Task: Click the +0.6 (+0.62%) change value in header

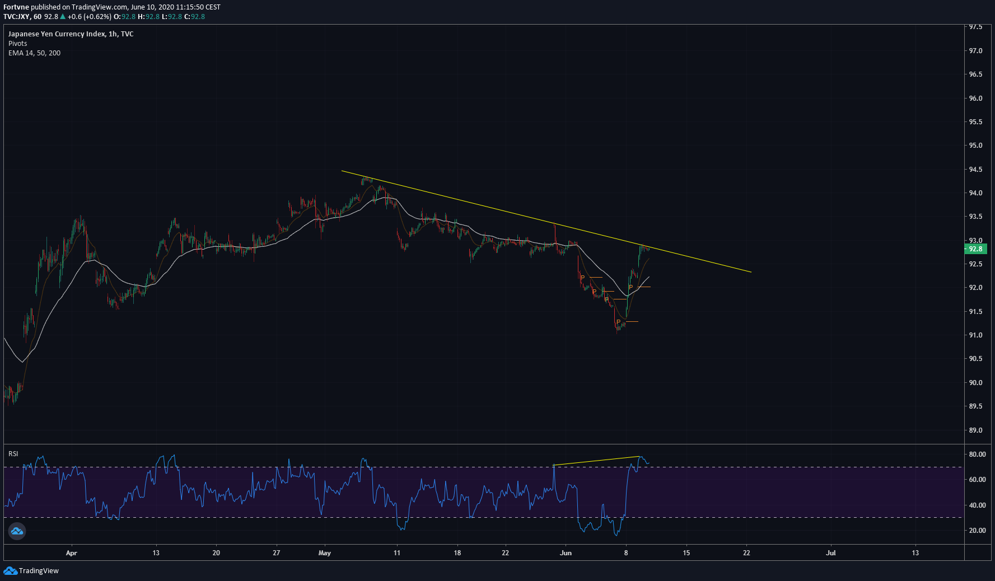Action: click(90, 17)
